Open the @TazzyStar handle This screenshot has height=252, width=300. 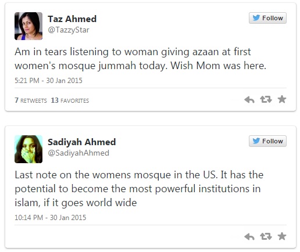click(x=69, y=30)
